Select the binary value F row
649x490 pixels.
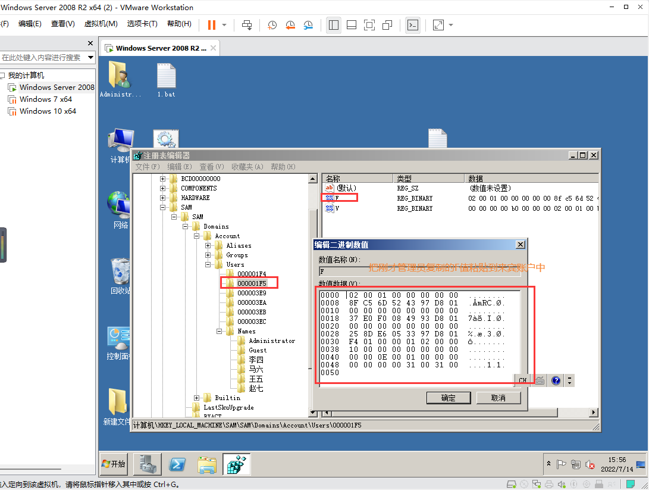click(460, 198)
